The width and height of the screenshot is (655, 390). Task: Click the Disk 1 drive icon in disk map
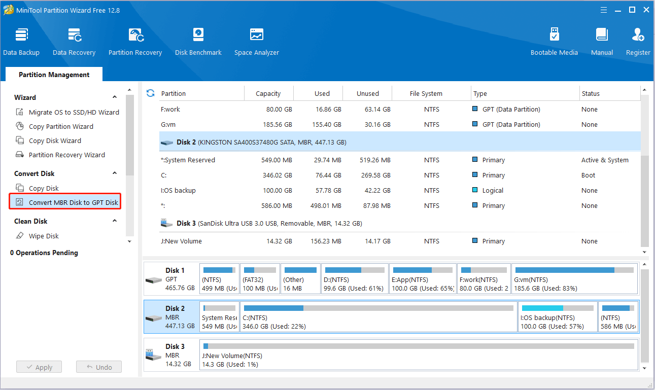[153, 280]
